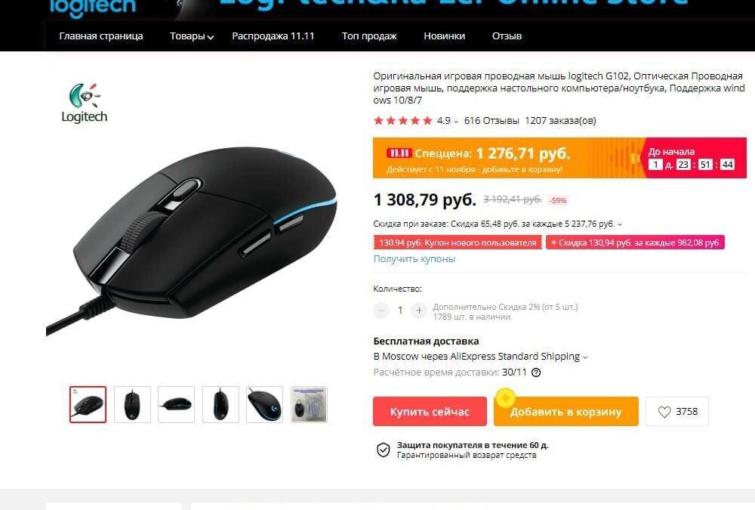Viewport: 755px width, 510px height.
Task: Select the packaged mouse photo thumbnail
Action: click(309, 404)
